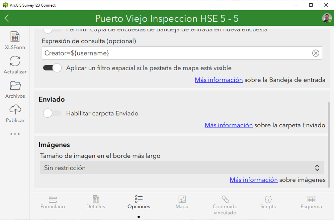This screenshot has height=220, width=334.
Task: Open the three-dots more options menu
Action: [15, 134]
